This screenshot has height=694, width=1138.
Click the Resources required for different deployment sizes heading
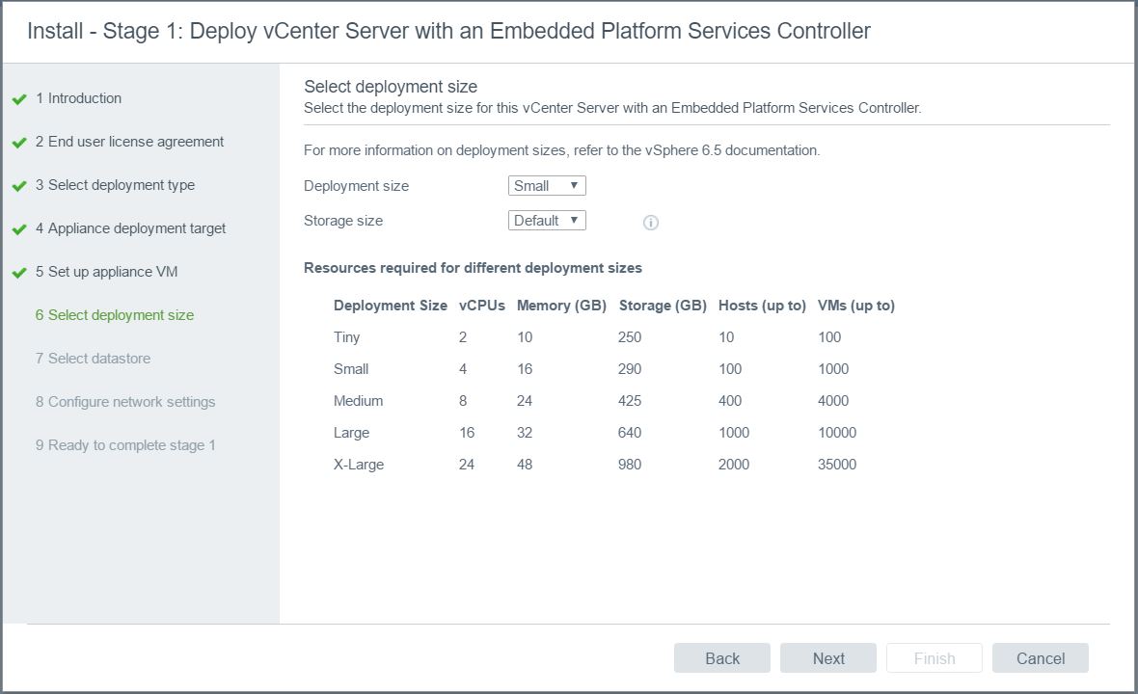(x=473, y=268)
